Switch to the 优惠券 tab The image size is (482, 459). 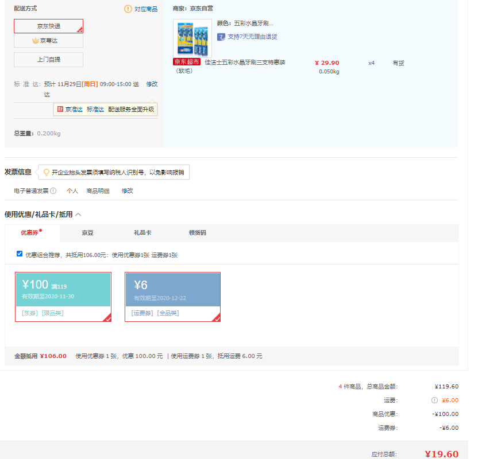click(x=32, y=233)
